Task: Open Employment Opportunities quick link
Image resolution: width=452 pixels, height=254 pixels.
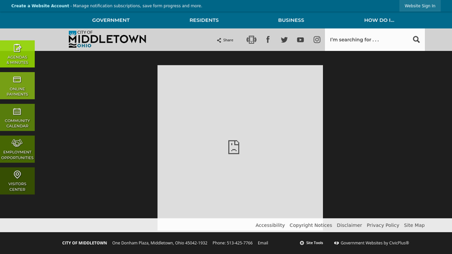Action: 17,149
